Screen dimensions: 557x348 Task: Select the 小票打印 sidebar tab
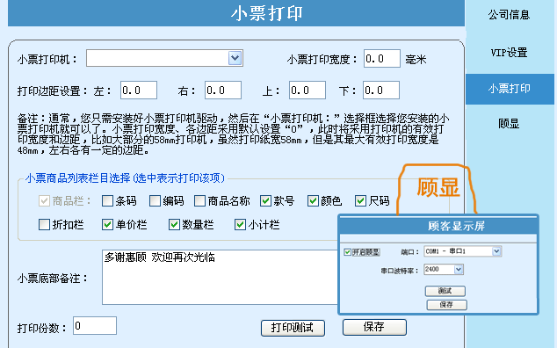(510, 89)
